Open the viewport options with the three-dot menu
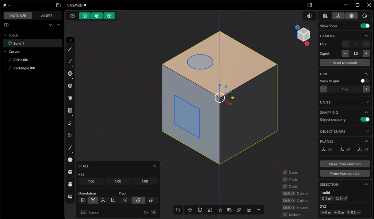 click(x=259, y=210)
